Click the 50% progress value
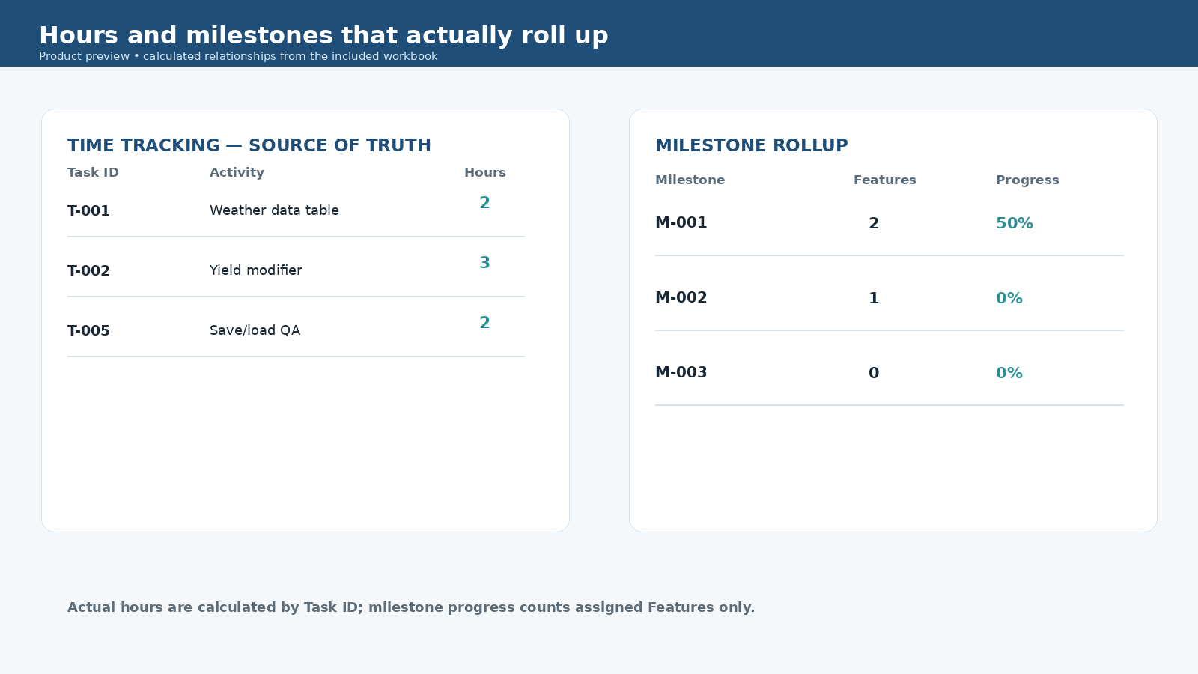 point(1015,223)
